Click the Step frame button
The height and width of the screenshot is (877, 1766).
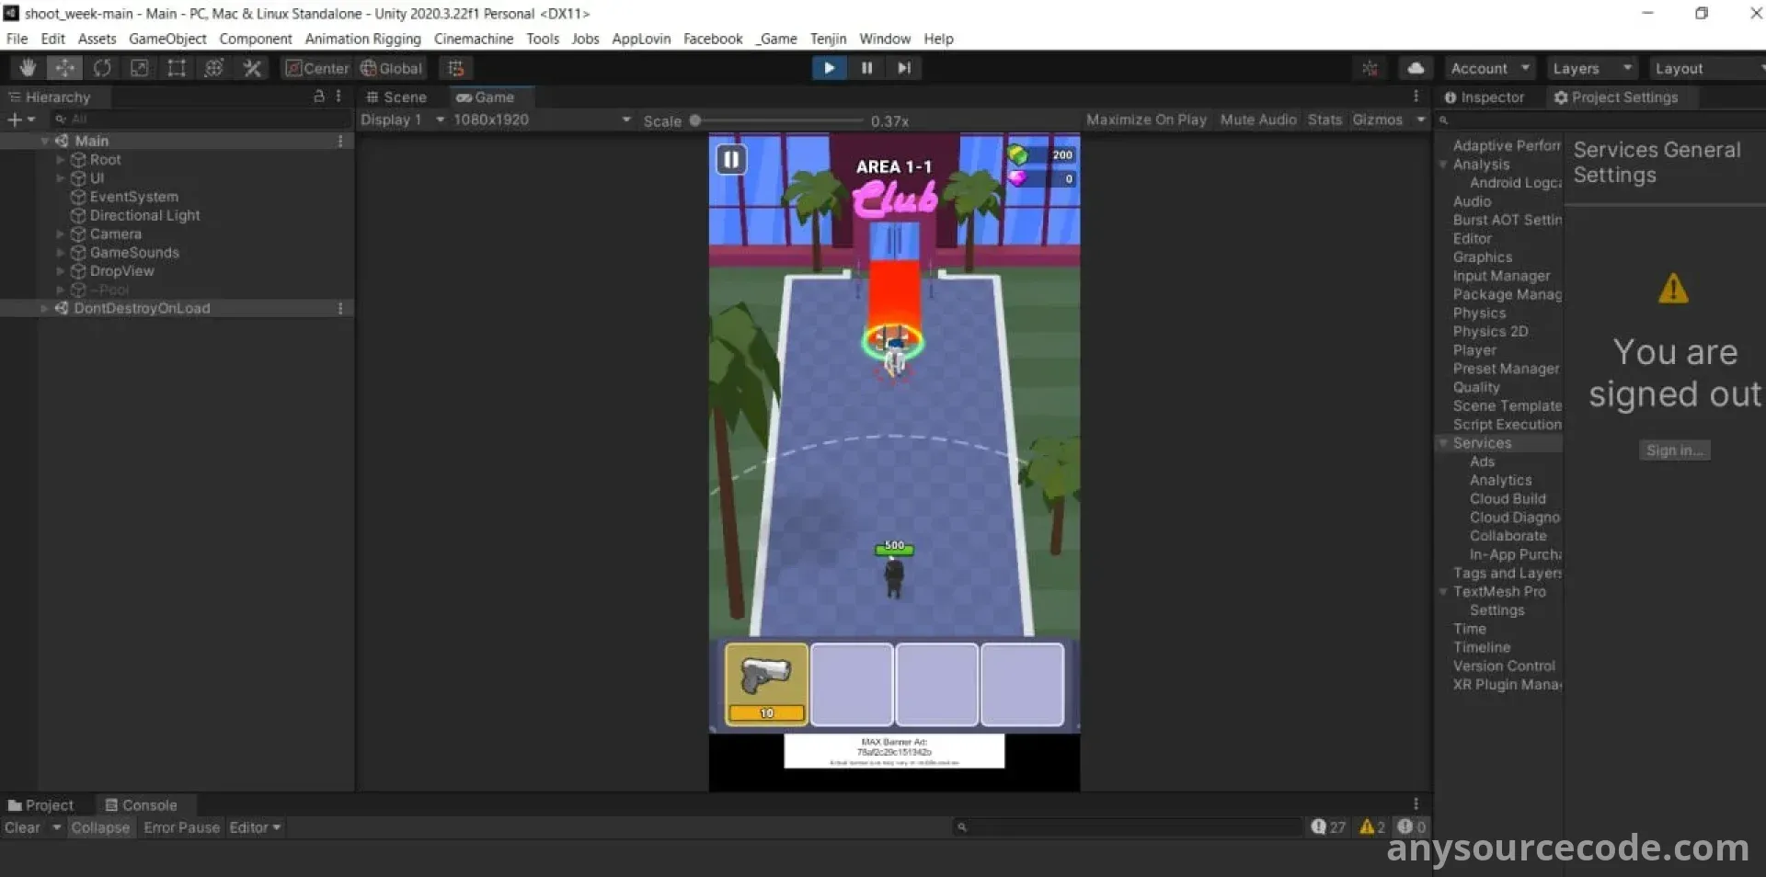click(904, 68)
